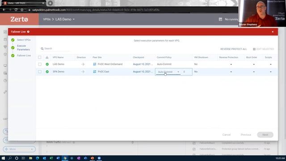Click the Cancel button
Image resolution: width=286 pixels, height=161 pixels.
point(227,135)
